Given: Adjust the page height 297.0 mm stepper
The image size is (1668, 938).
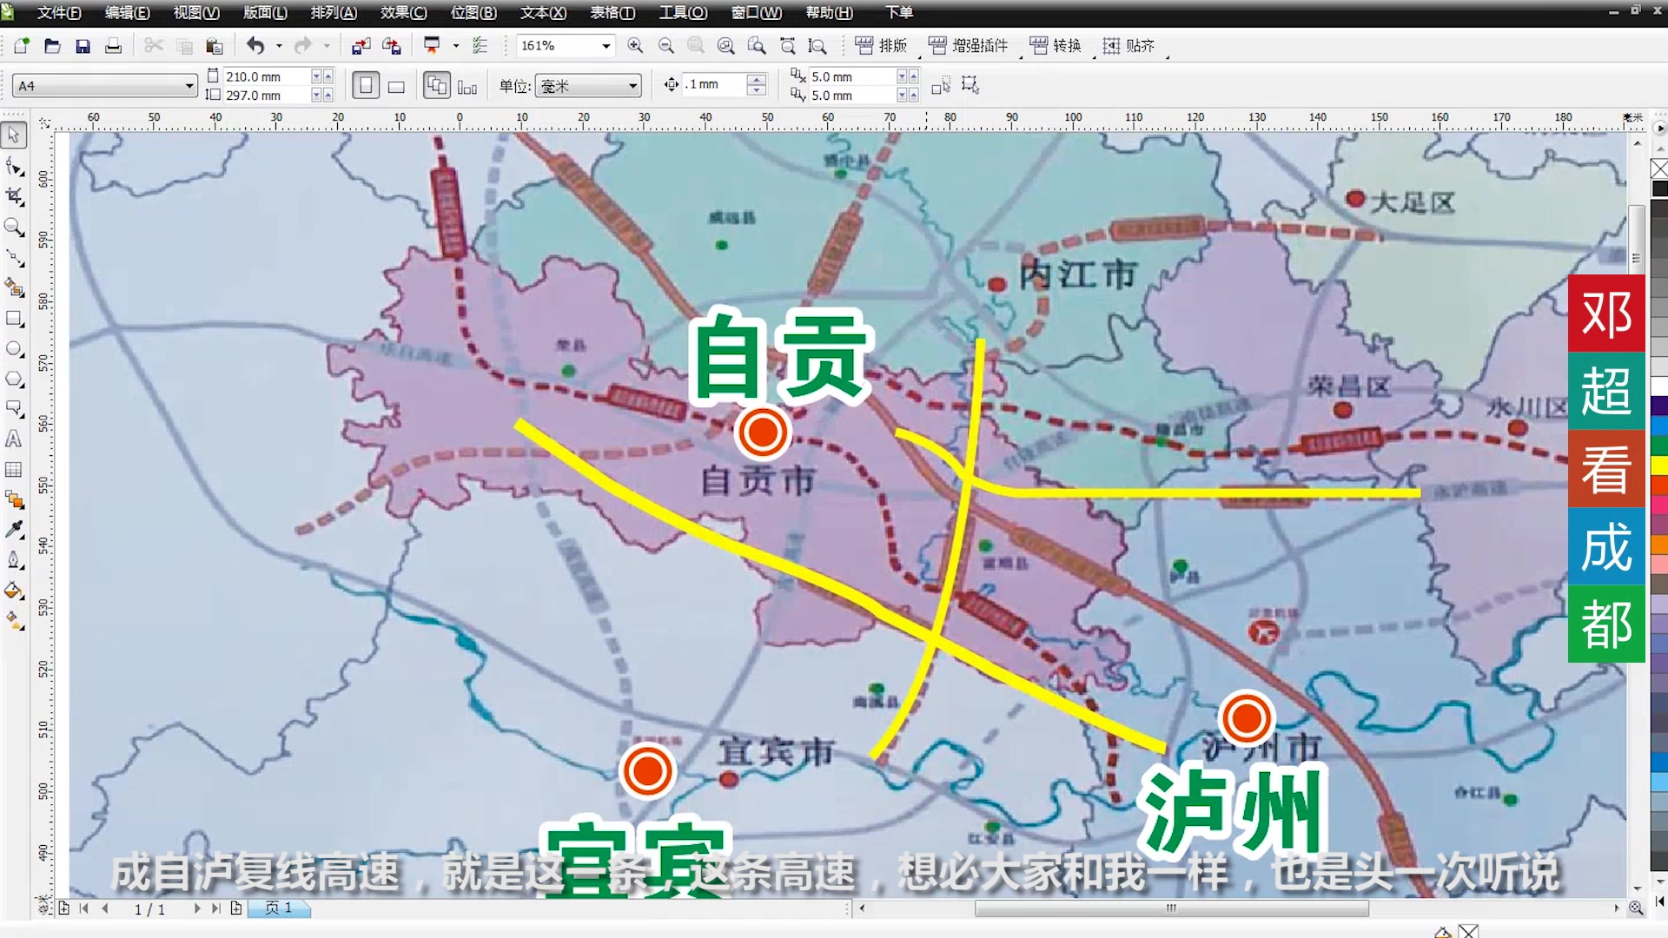Looking at the screenshot, I should pos(322,96).
